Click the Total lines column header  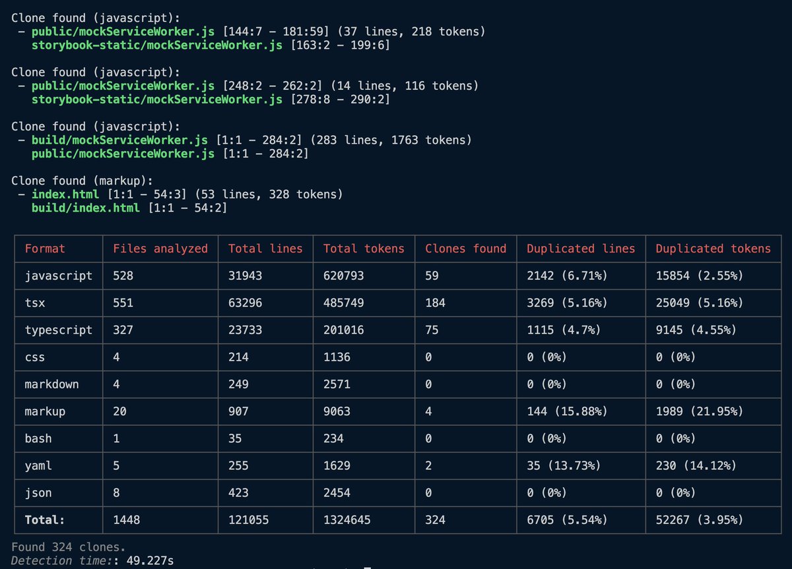(x=265, y=249)
